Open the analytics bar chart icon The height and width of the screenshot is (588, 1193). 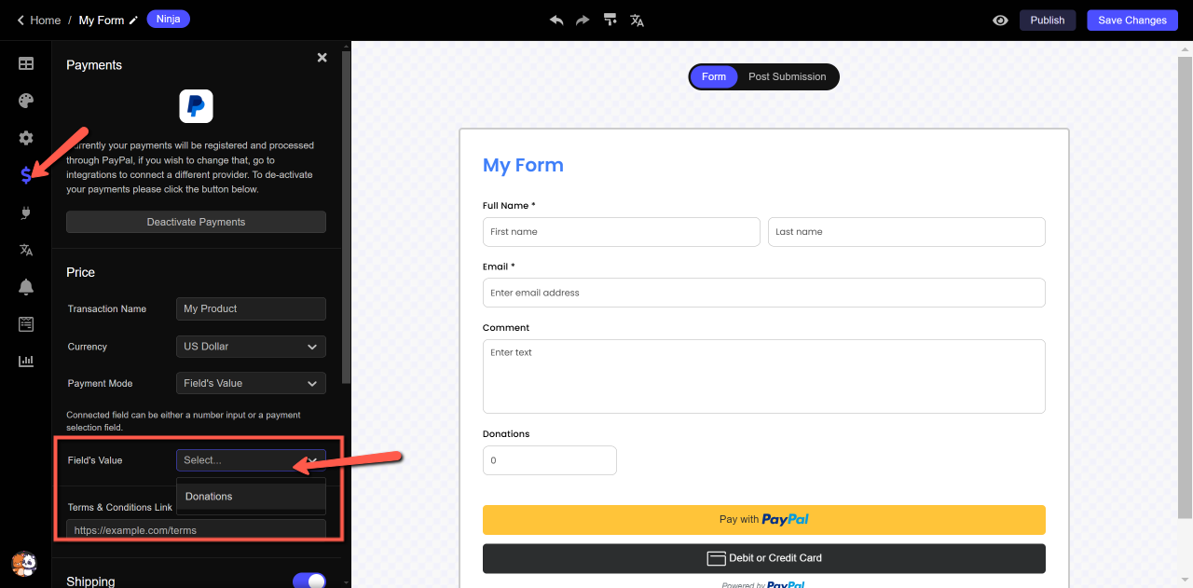26,362
